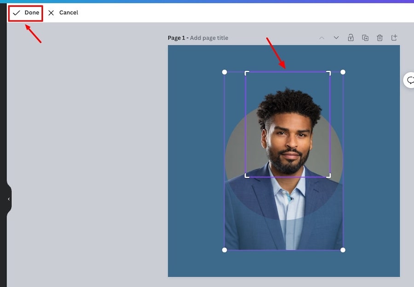Open comments with the speech bubble icon
Screen dimensions: 414x287
410,80
